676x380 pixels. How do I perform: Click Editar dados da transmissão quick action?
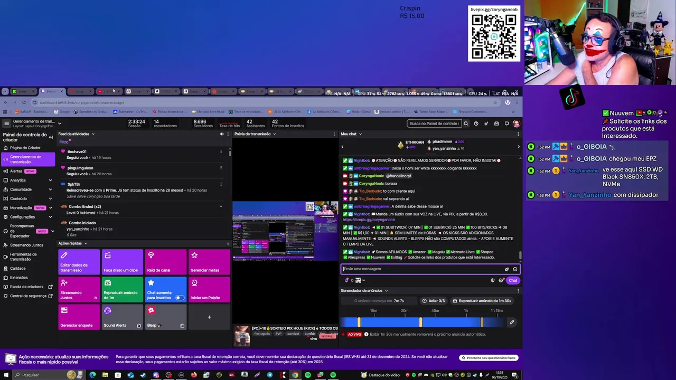click(x=79, y=262)
